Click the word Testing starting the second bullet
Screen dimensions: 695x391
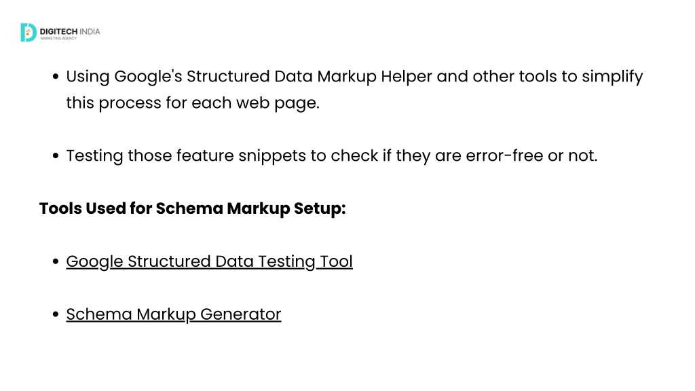(x=94, y=156)
